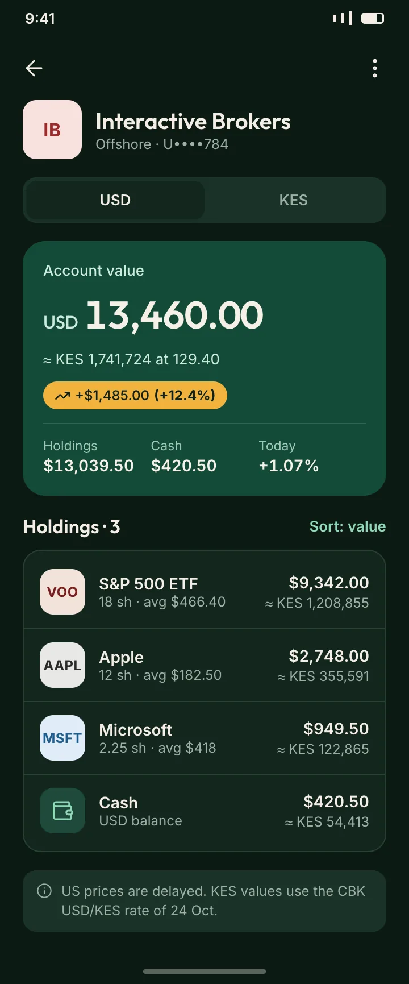Viewport: 409px width, 984px height.
Task: Tap the Cash USD balance row
Action: pos(204,811)
